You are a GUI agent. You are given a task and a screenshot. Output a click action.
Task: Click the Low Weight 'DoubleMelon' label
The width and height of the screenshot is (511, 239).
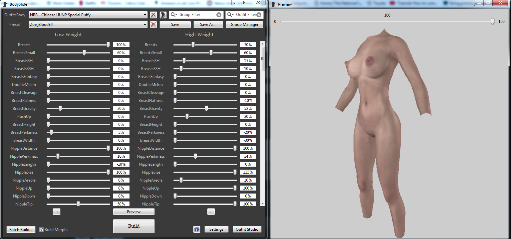tap(24, 85)
